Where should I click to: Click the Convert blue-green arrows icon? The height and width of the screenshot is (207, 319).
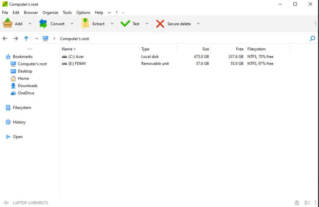click(43, 24)
